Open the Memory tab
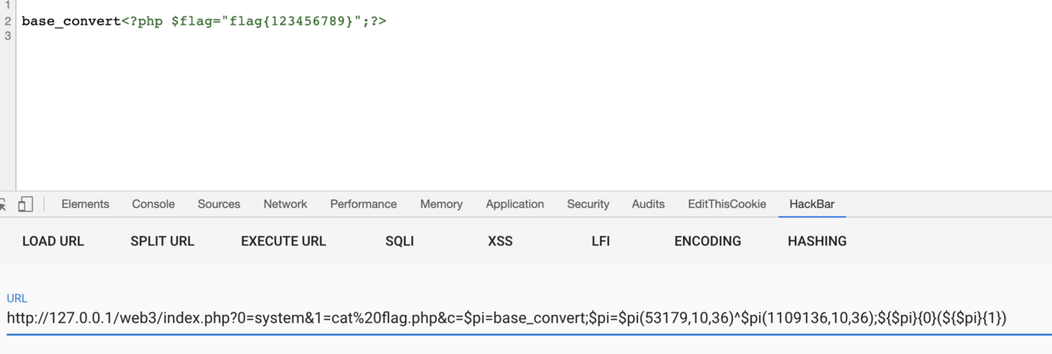1052x354 pixels. pos(441,204)
